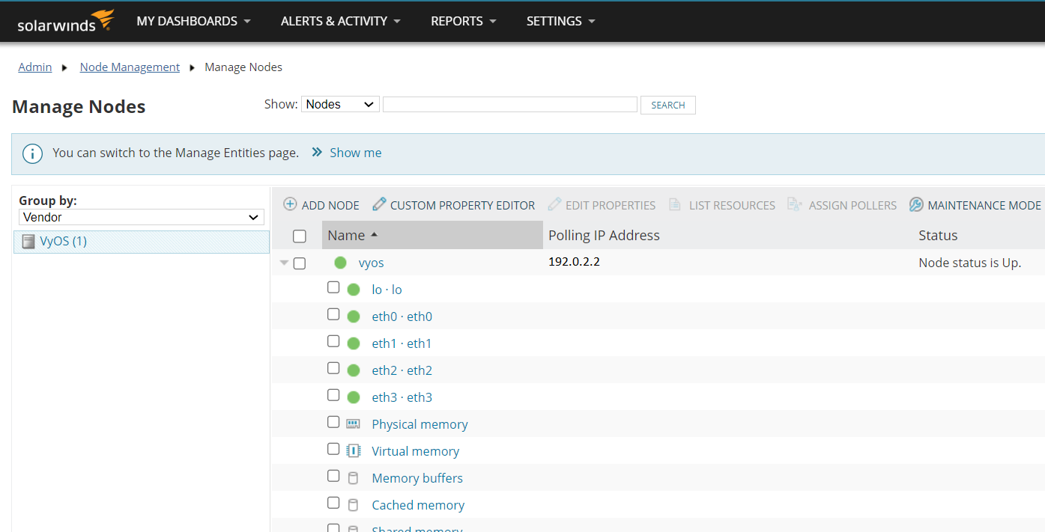Collapse the vyos node tree arrow
This screenshot has height=532, width=1045.
[x=284, y=263]
